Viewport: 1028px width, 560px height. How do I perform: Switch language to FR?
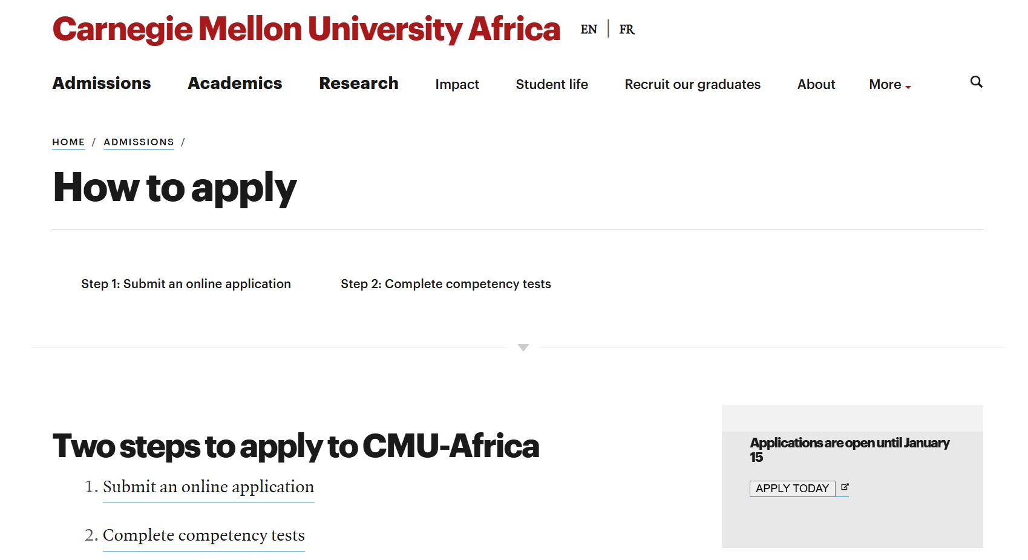pos(627,29)
